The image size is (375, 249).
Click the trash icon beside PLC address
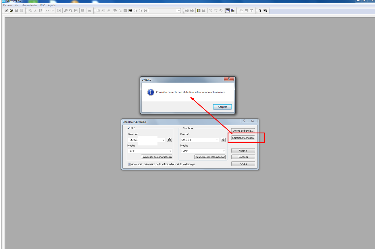(170, 140)
